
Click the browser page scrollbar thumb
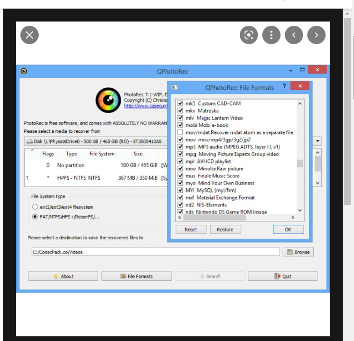click(348, 111)
